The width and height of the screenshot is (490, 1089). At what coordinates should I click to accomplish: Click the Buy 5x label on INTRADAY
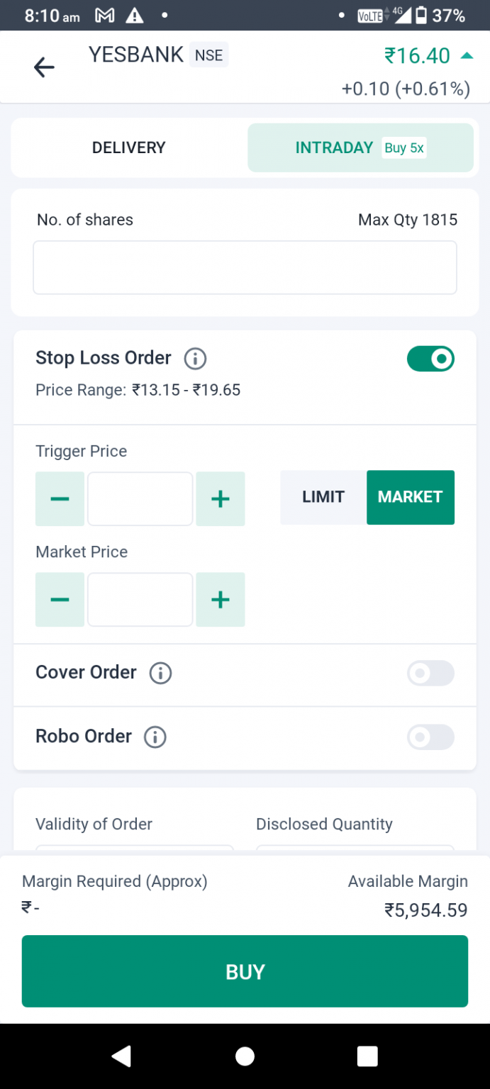[x=403, y=148]
